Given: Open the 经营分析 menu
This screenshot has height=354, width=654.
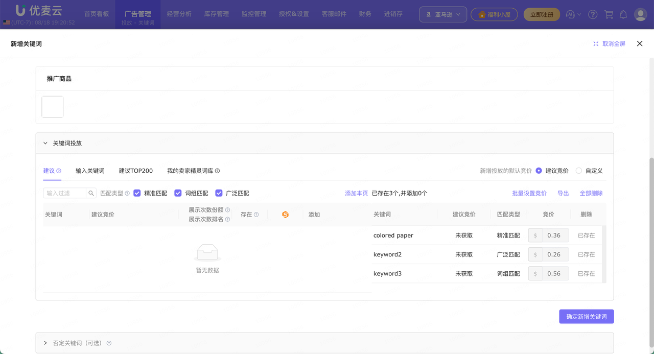Looking at the screenshot, I should click(x=179, y=14).
